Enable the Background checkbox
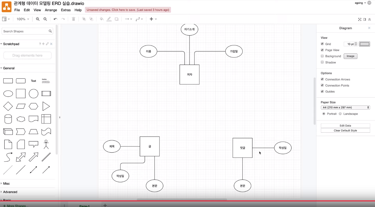This screenshot has height=207, width=375. tap(322, 56)
